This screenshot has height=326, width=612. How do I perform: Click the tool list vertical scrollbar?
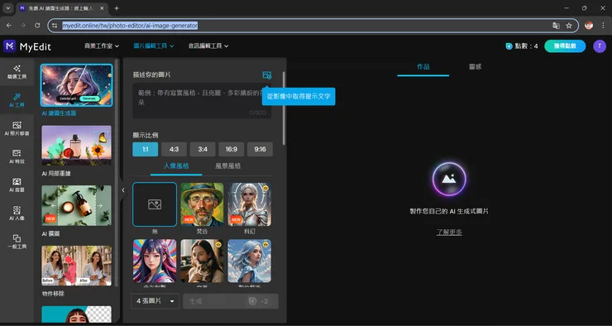[117, 174]
